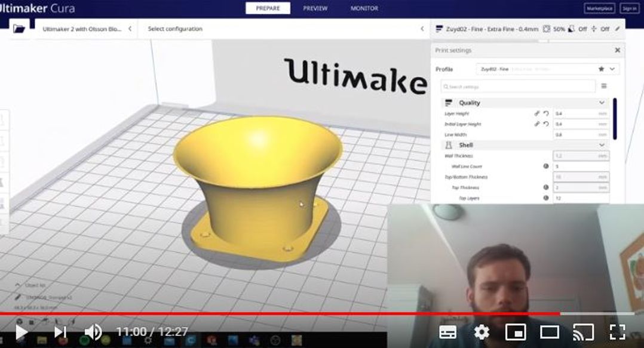The width and height of the screenshot is (644, 348).
Task: Click the pencil icon next to the object name
Action: pyautogui.click(x=18, y=297)
